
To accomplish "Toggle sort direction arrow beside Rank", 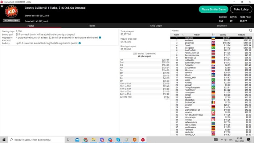I will (x=183, y=35).
